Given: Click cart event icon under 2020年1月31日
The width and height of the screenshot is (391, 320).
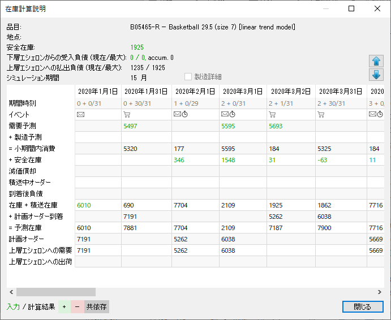Looking at the screenshot, I should coord(127,114).
